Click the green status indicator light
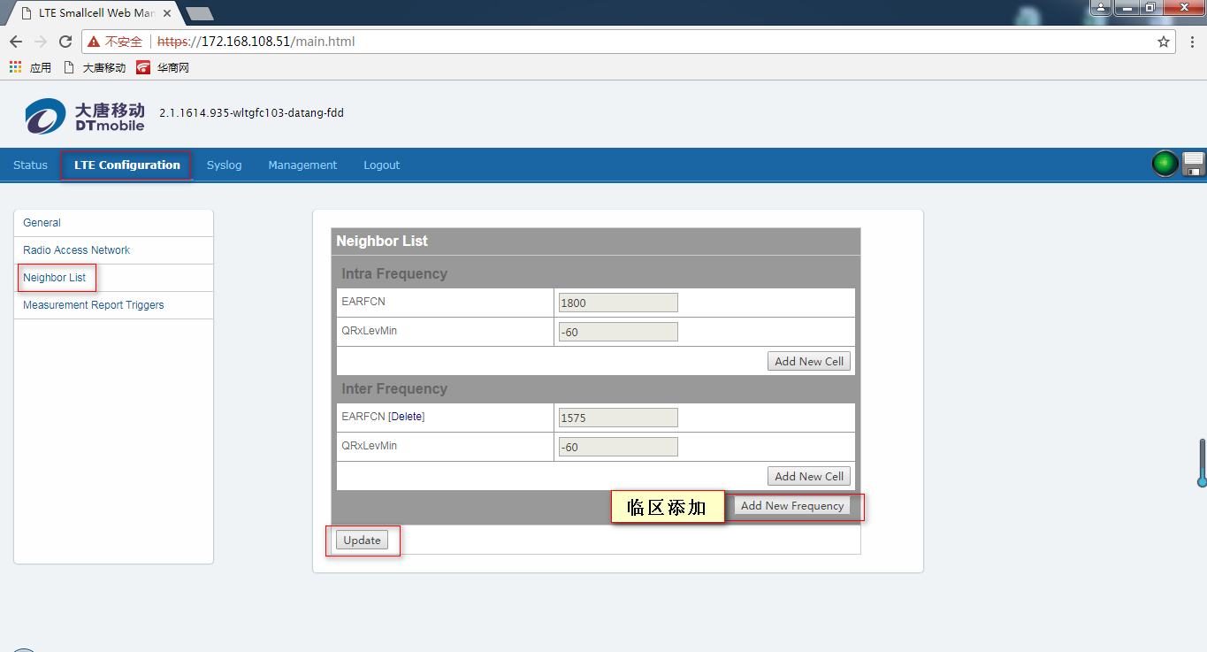The image size is (1207, 652). pyautogui.click(x=1165, y=165)
